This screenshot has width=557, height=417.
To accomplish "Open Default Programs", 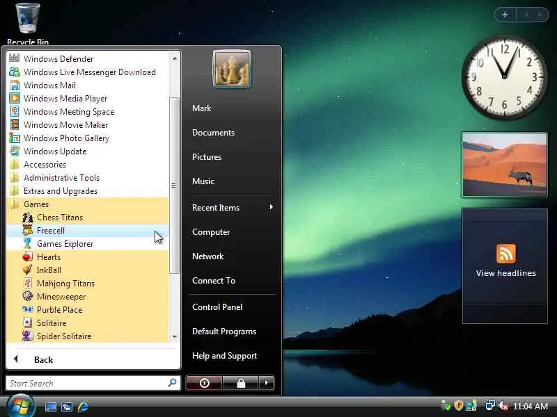I will [224, 332].
